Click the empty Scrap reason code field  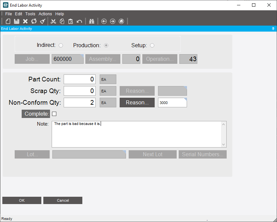[172, 91]
